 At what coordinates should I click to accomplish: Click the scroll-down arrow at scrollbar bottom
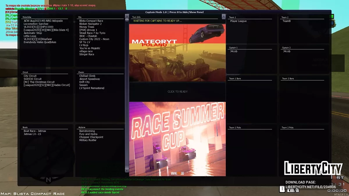click(x=127, y=170)
